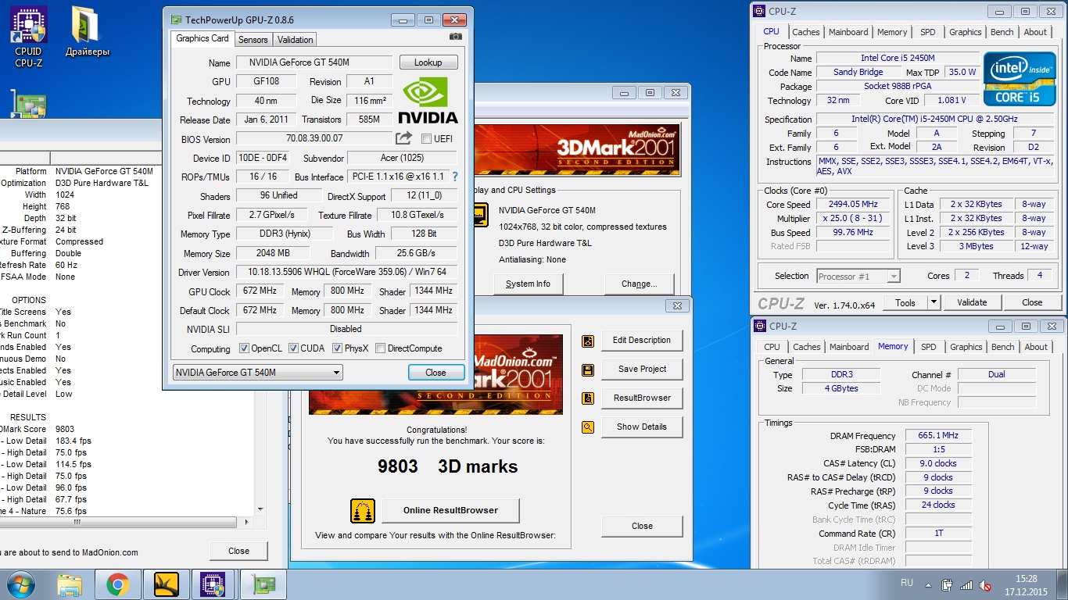This screenshot has width=1068, height=600.
Task: Open the CPUID CPU-Z desktop shortcut
Action: 28,37
